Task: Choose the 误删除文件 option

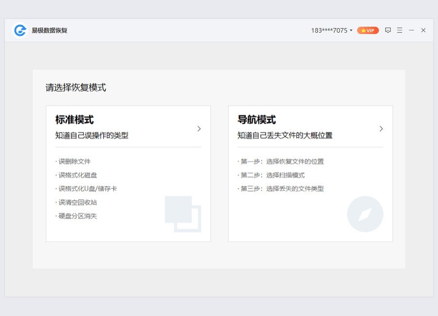Action: (74, 161)
